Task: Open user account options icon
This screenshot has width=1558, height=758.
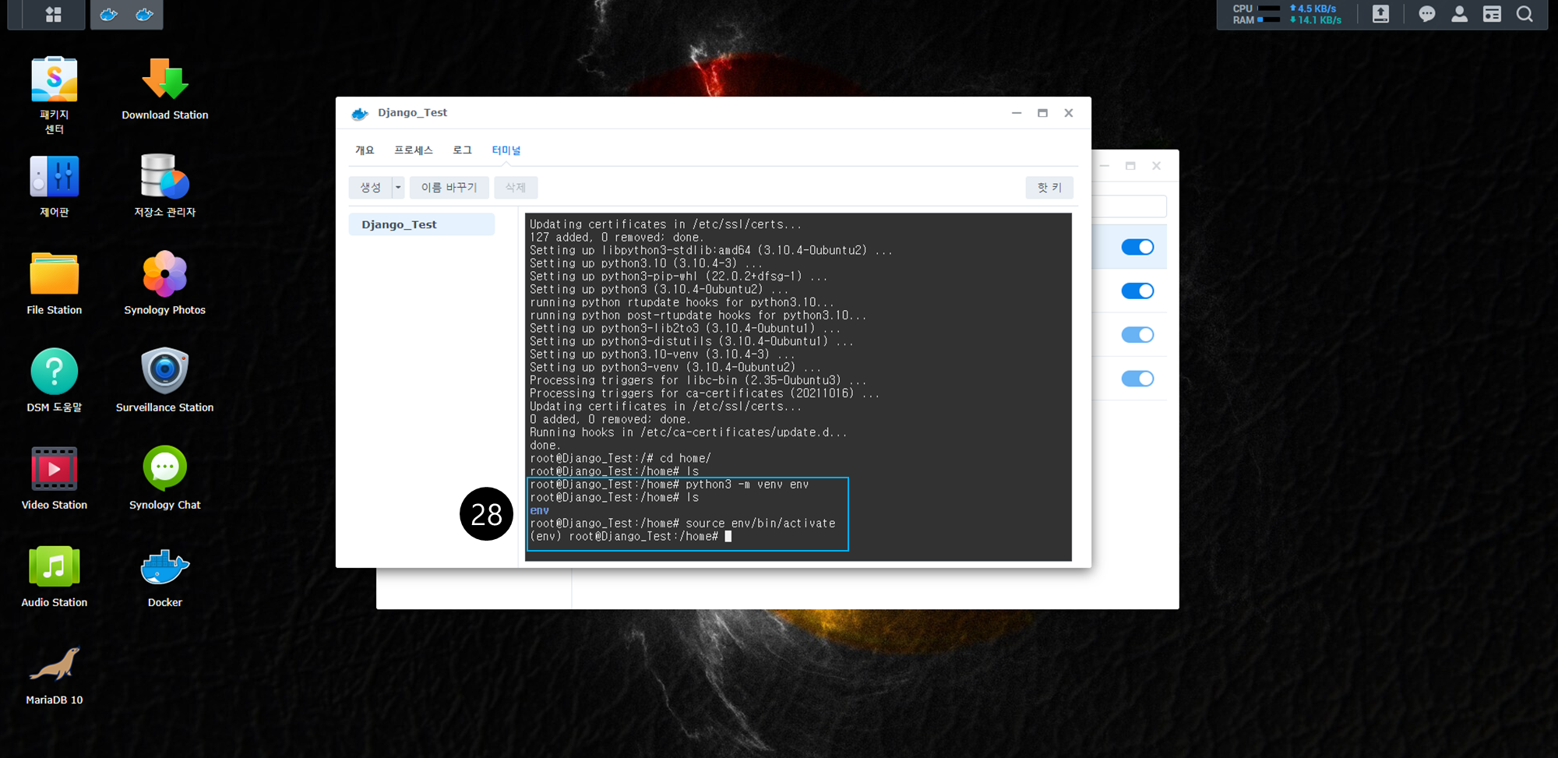Action: (1460, 14)
